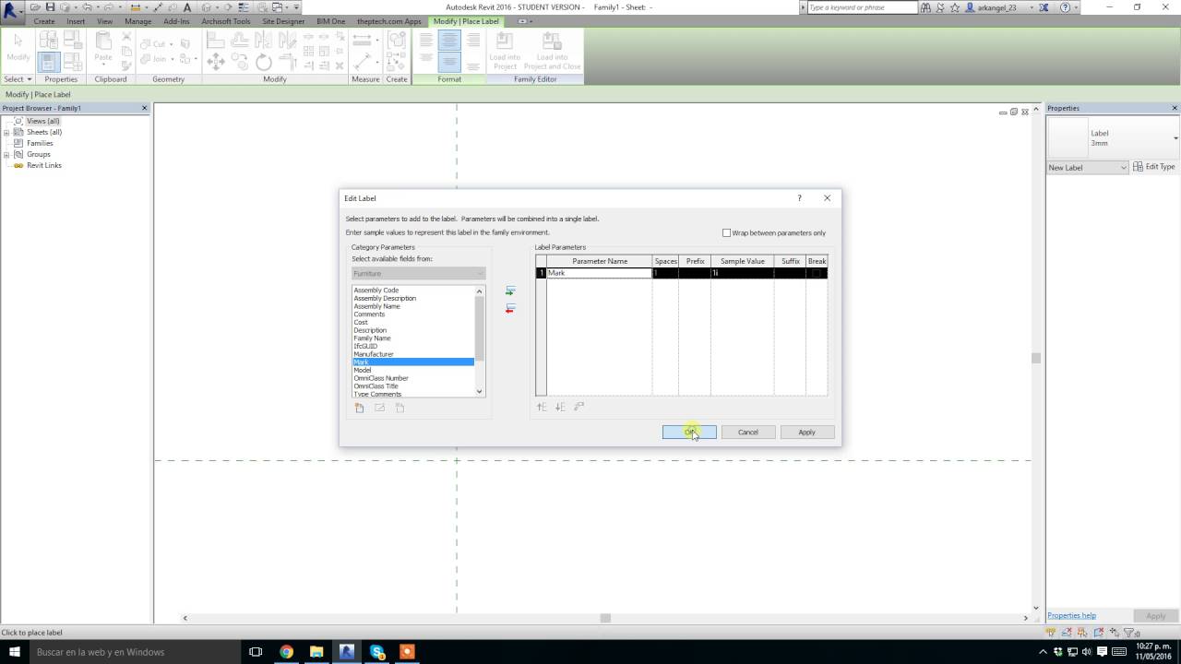This screenshot has height=664, width=1181.
Task: Click the Mark parameter name cell
Action: coord(599,273)
